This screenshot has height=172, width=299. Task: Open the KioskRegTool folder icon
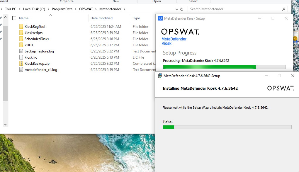tap(21, 26)
